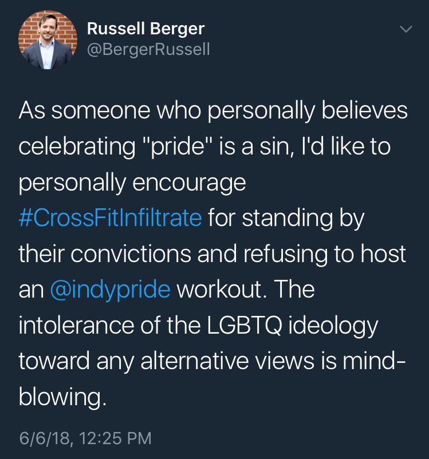Click the final word "blowing."
The width and height of the screenshot is (429, 459).
coord(62,398)
